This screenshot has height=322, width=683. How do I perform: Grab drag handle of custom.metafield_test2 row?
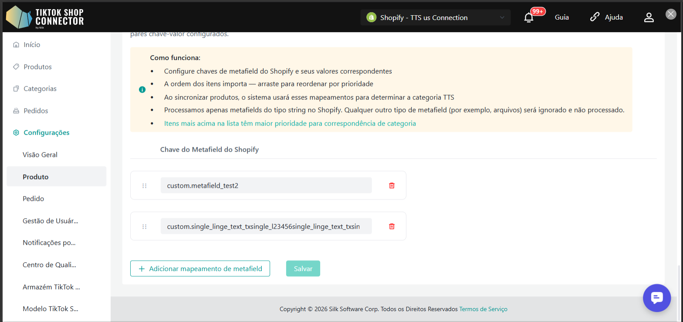click(x=145, y=186)
